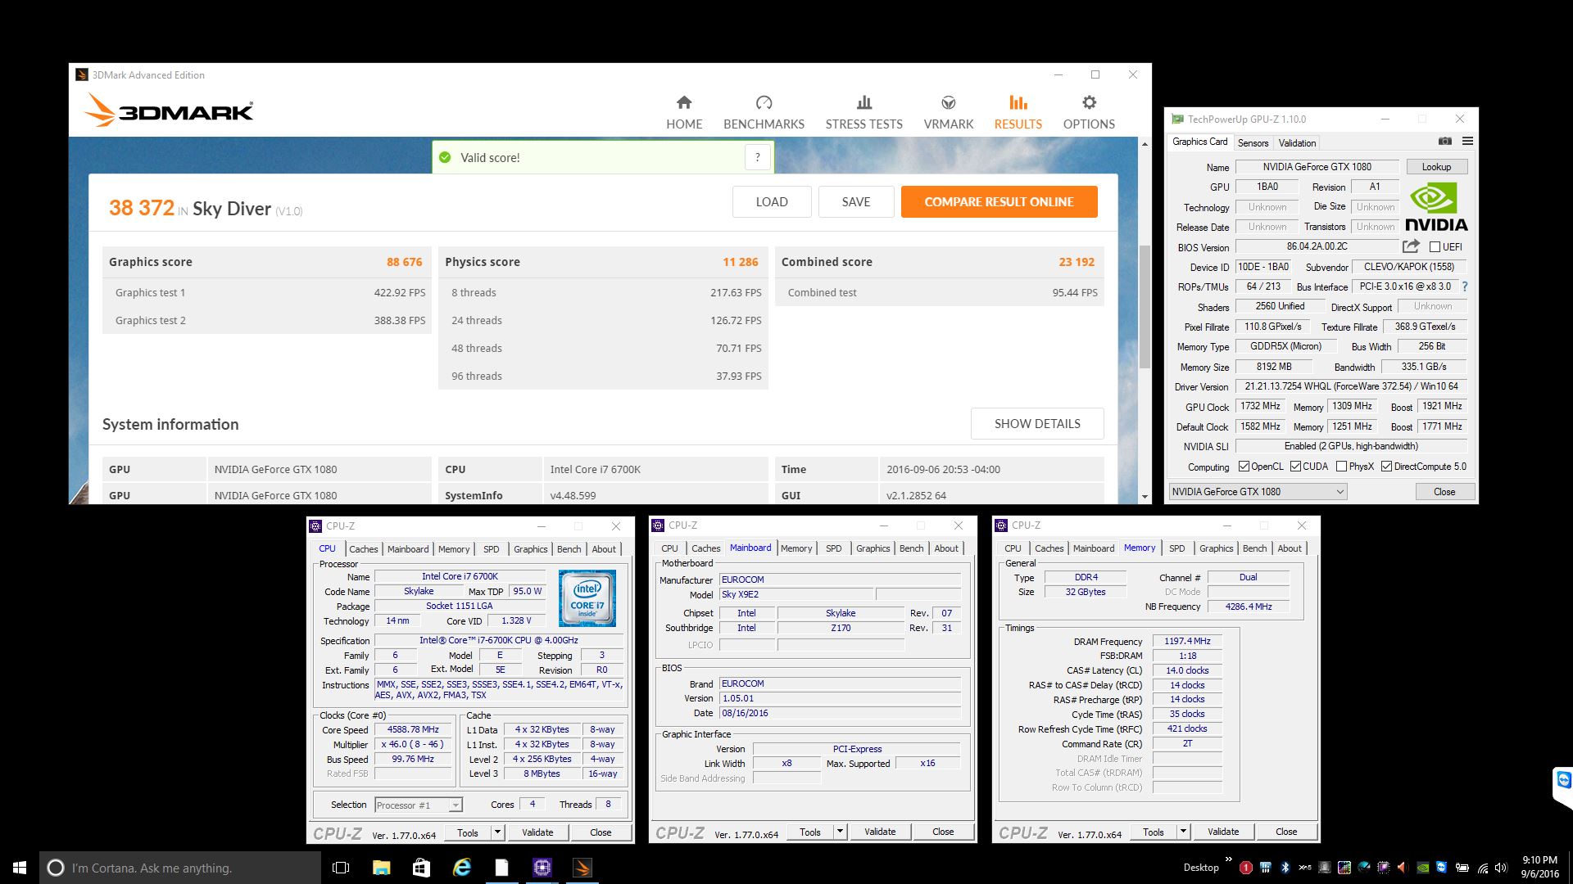Viewport: 1573px width, 884px height.
Task: Click the GPU-Z screenshot camera icon
Action: pos(1445,142)
